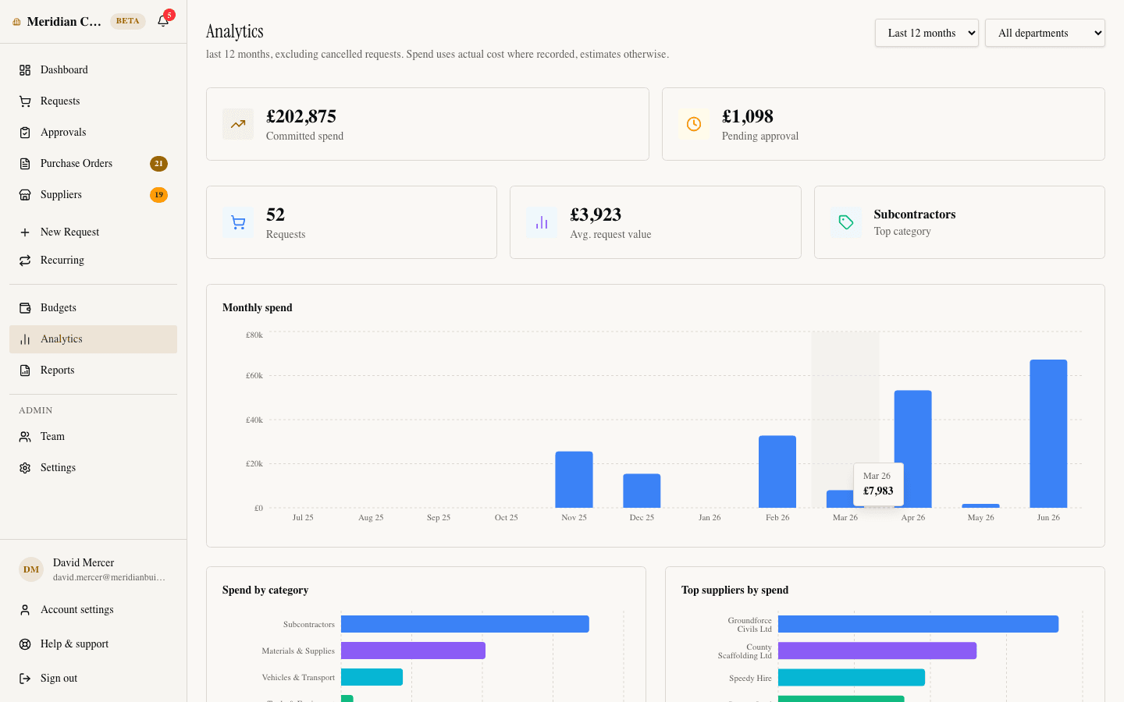
Task: Click the Sign out arrow icon
Action: coord(25,679)
